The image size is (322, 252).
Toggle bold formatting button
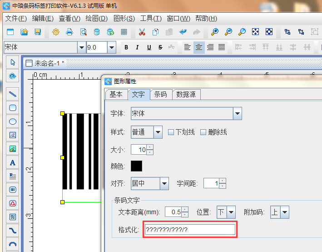pyautogui.click(x=126, y=47)
